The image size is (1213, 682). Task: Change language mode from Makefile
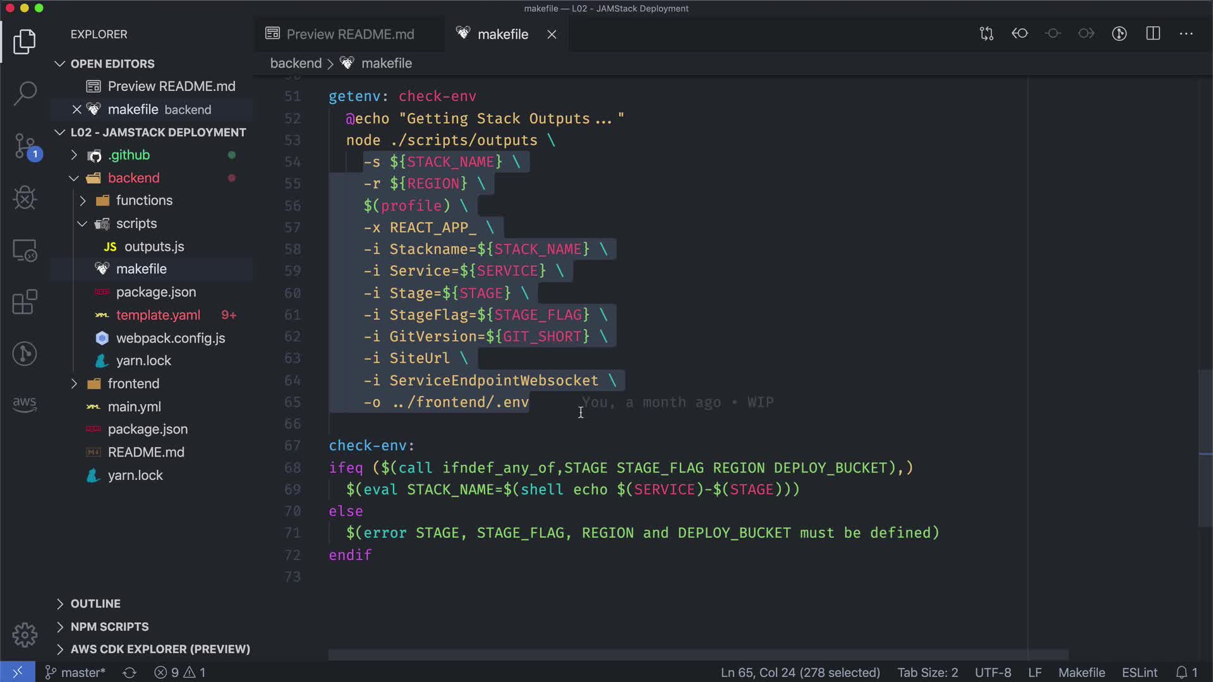tap(1081, 673)
